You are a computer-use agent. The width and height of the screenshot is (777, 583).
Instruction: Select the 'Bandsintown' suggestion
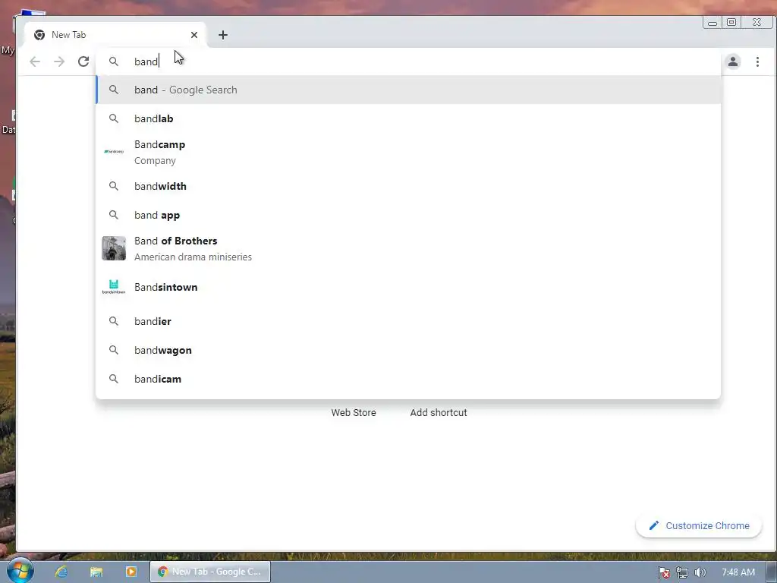[x=408, y=287]
